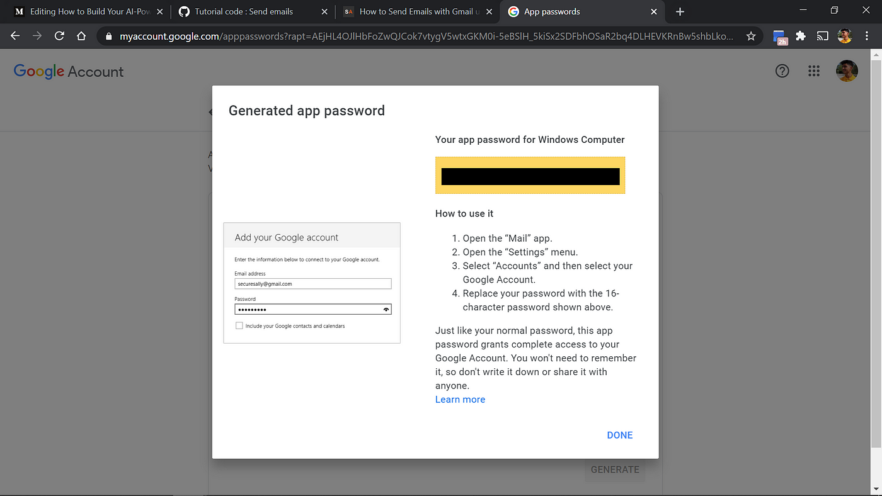882x496 pixels.
Task: Click the lock icon in address bar
Action: click(x=108, y=37)
